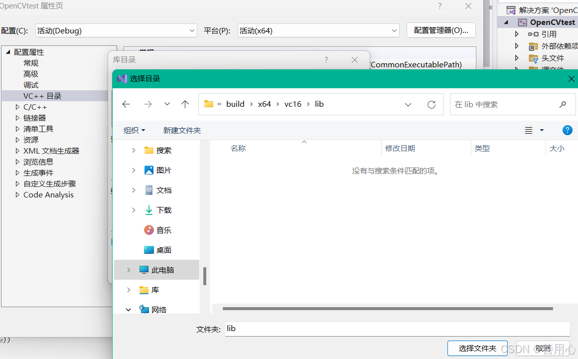
Task: Click 配置管理器 button
Action: point(441,30)
